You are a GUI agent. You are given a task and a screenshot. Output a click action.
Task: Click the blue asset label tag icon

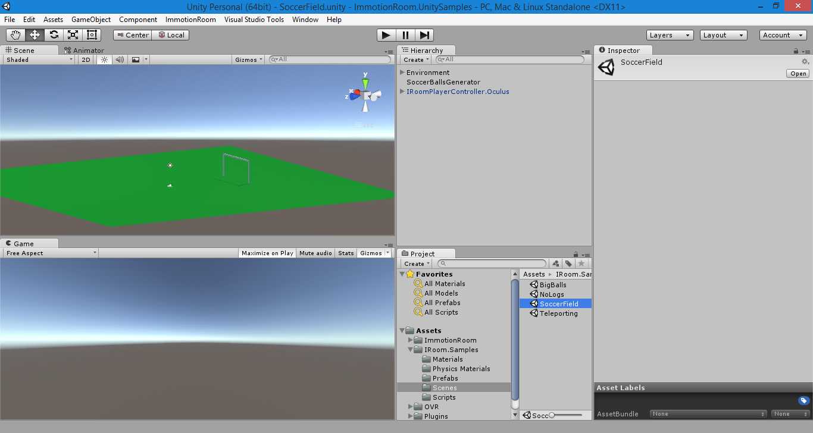(803, 400)
